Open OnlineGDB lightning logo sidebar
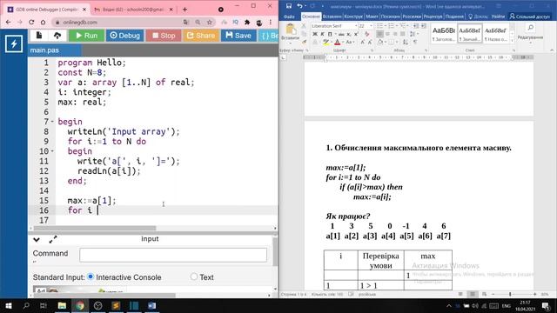557x313 pixels. pos(14,44)
